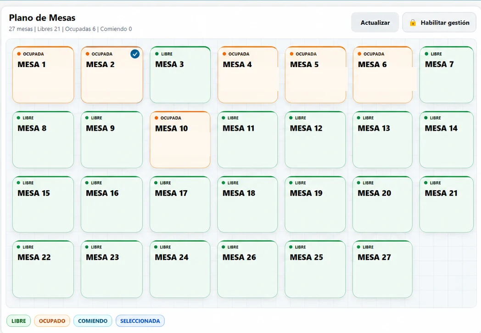Choose the occupied Mesa 4 card
Screen dimensions: 481x333
click(x=247, y=74)
